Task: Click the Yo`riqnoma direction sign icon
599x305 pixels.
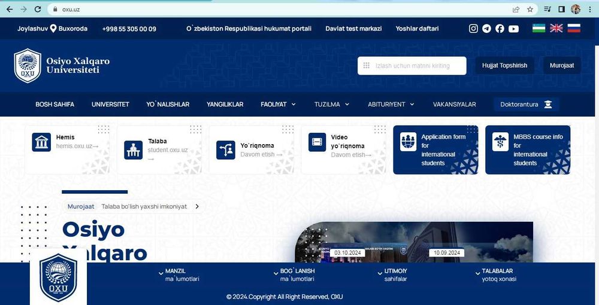Action: [225, 150]
